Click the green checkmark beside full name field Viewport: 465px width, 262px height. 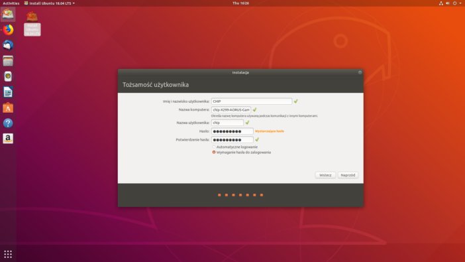click(x=295, y=101)
